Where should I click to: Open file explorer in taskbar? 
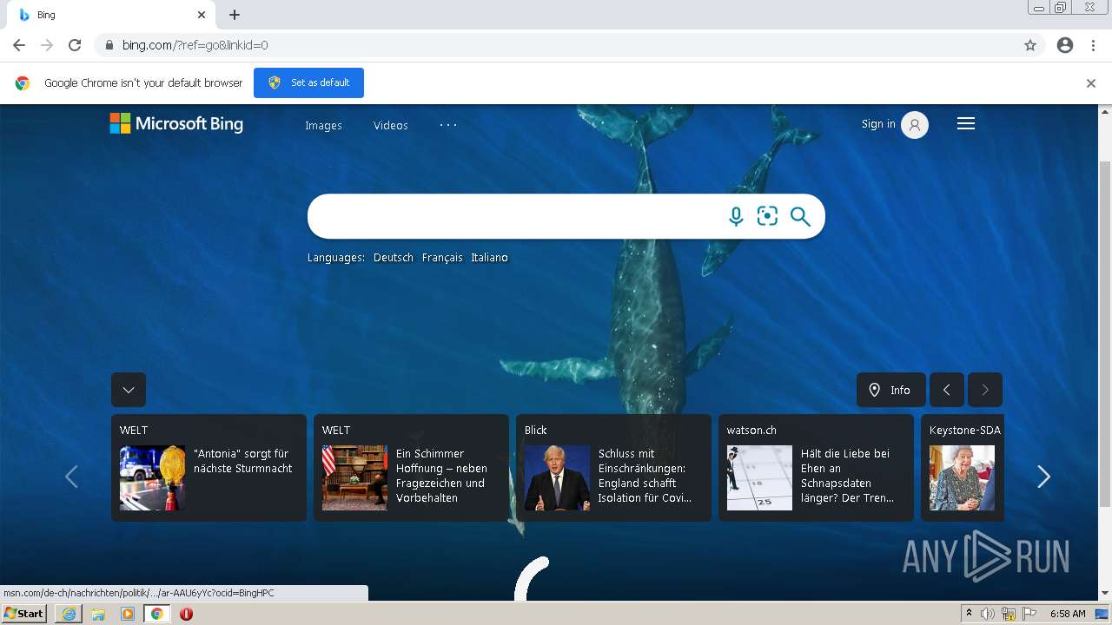point(98,614)
